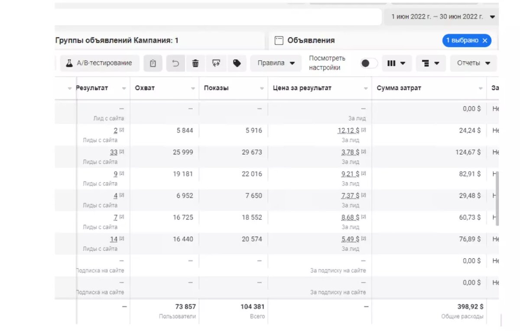The width and height of the screenshot is (520, 331).
Task: Click cost per result 7,37 $
Action: [x=350, y=196]
